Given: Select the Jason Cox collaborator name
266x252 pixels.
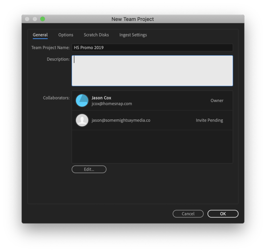Looking at the screenshot, I should 101,98.
